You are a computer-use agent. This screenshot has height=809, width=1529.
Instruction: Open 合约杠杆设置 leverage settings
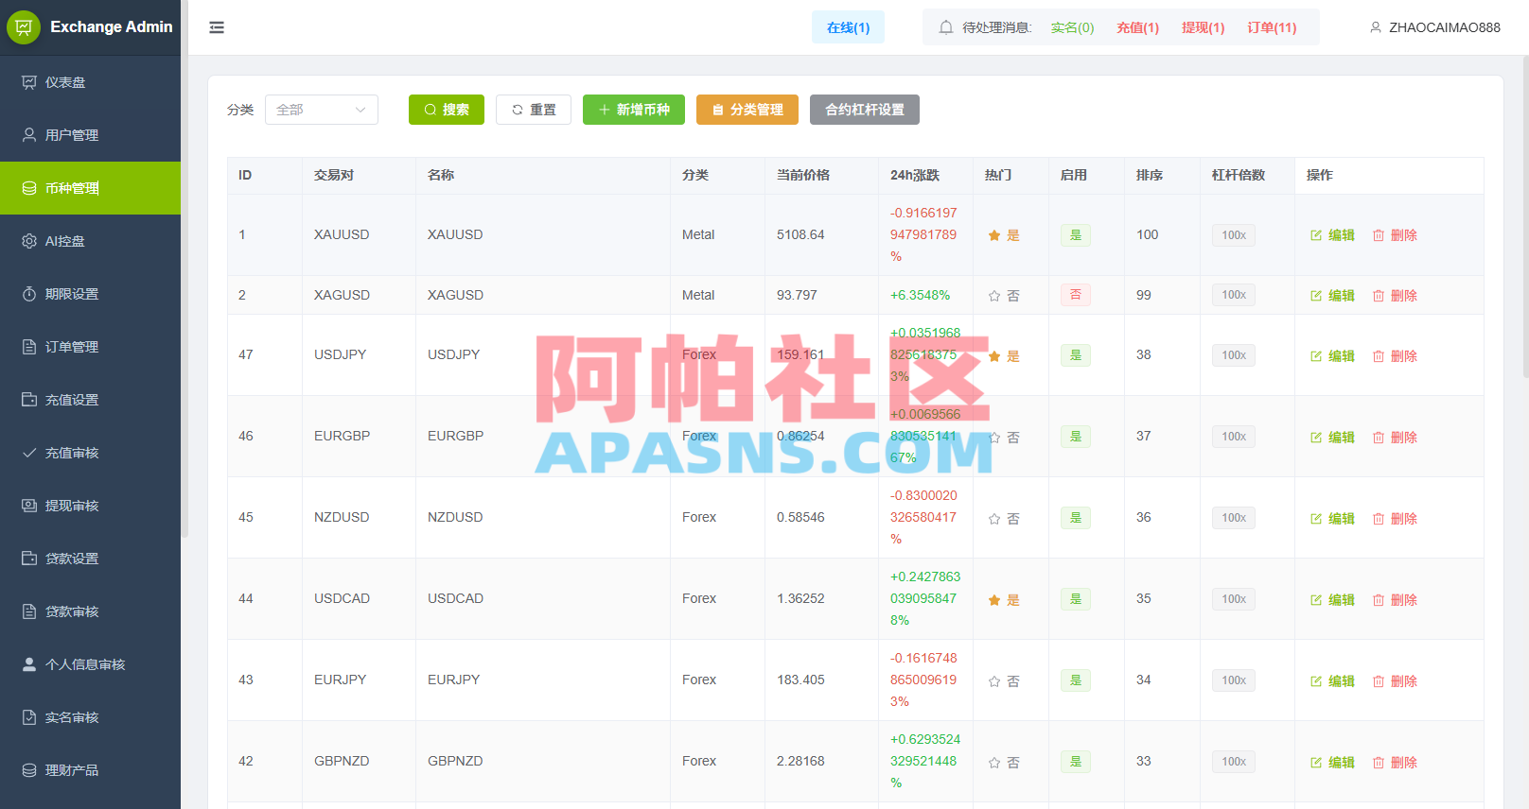coord(865,110)
